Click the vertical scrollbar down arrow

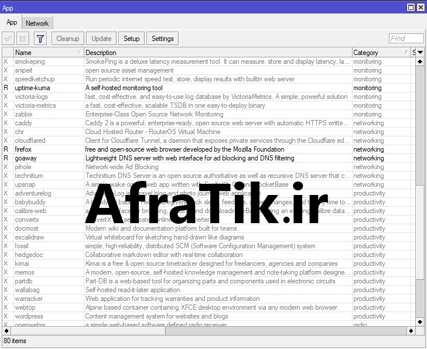click(x=419, y=321)
